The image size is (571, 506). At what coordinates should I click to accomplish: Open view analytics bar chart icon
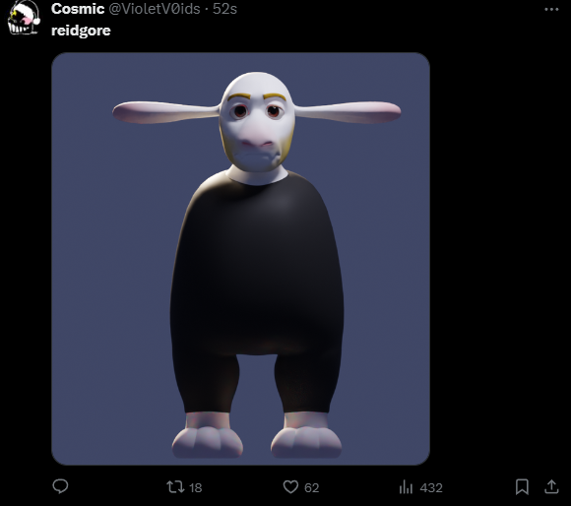click(406, 487)
